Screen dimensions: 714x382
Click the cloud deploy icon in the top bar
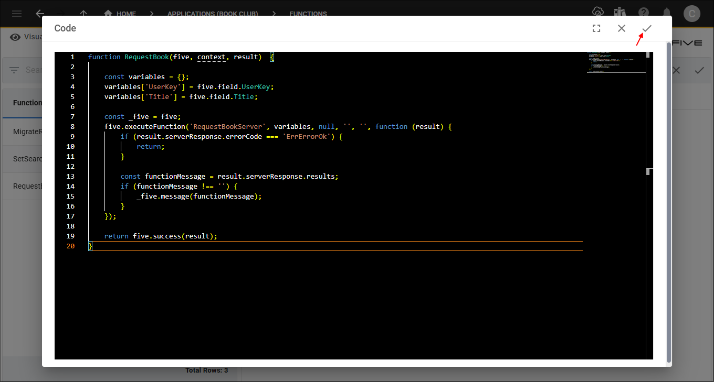(x=597, y=13)
